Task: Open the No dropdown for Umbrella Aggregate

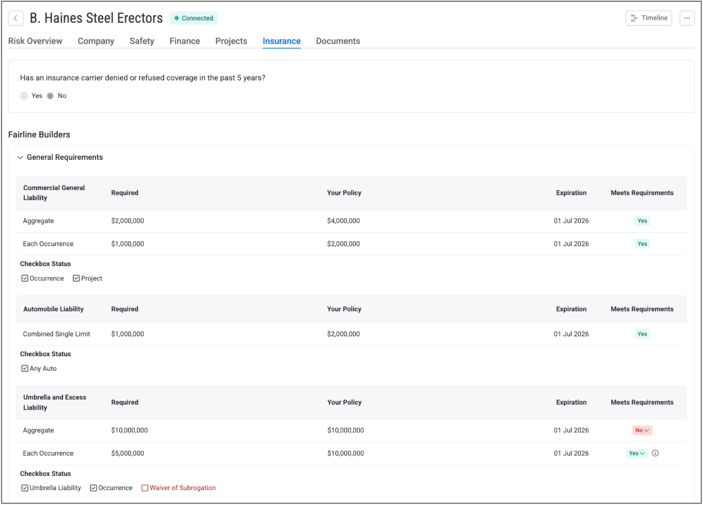Action: point(642,431)
